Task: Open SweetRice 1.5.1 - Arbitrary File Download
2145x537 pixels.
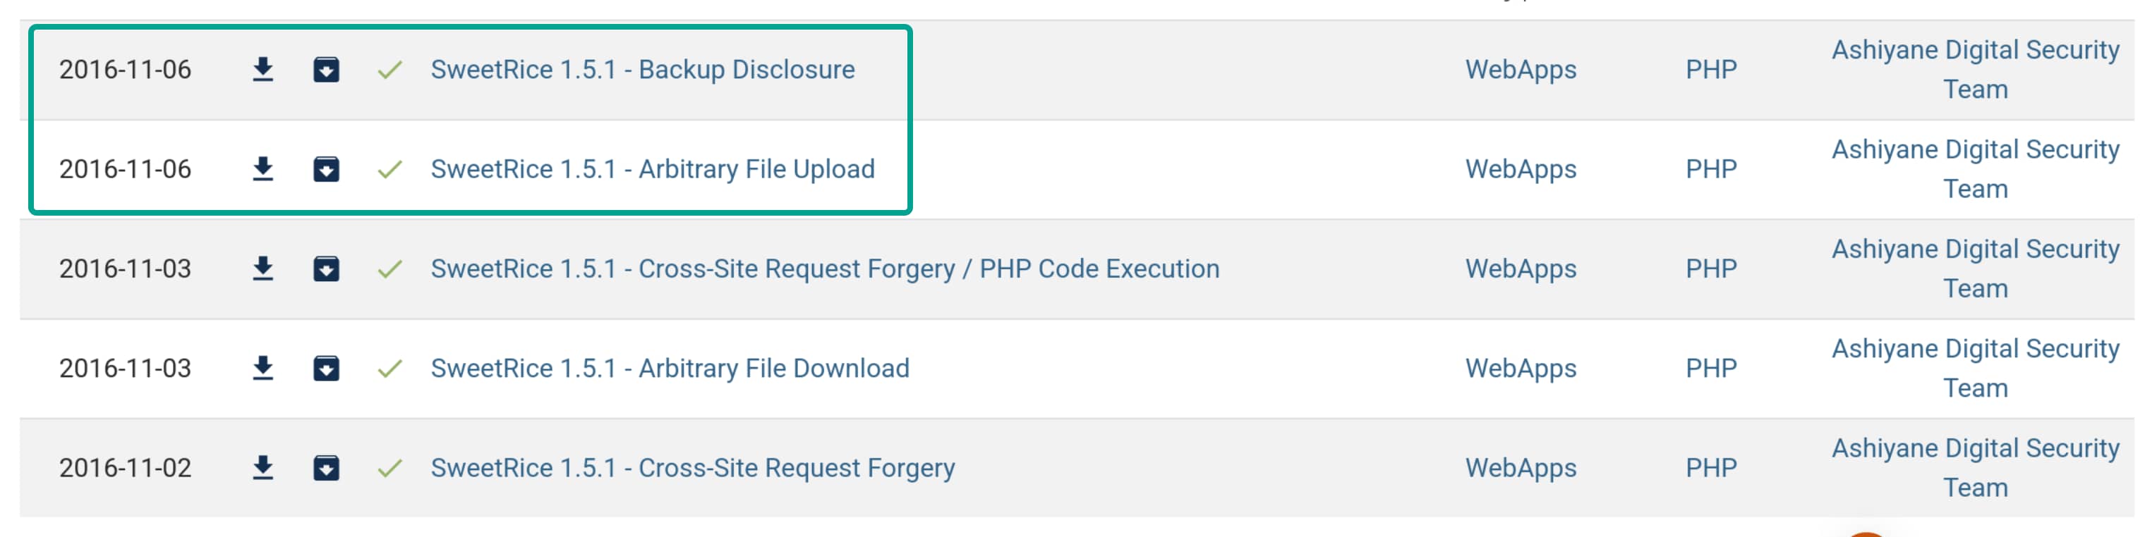Action: [670, 369]
